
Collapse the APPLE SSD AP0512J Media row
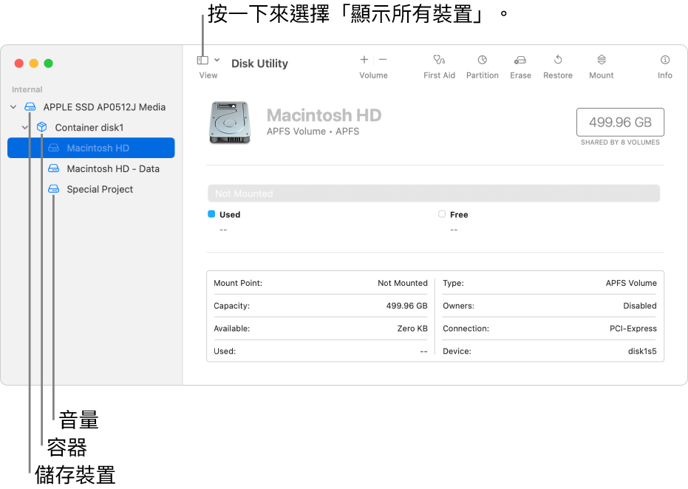(13, 107)
